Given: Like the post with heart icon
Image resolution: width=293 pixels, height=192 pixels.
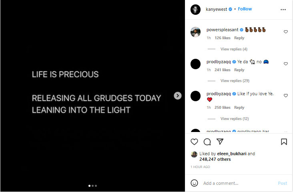Looking at the screenshot, I should pyautogui.click(x=195, y=142).
